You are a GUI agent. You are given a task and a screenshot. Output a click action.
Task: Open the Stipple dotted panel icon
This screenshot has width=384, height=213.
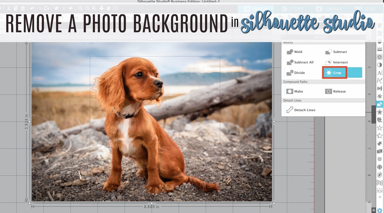pyautogui.click(x=379, y=128)
